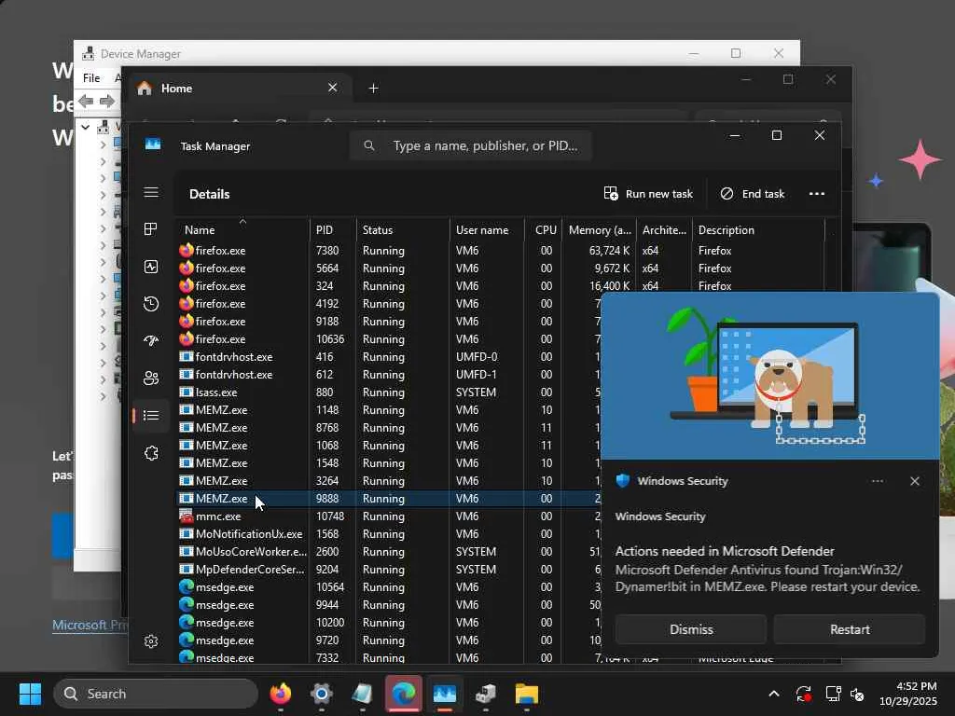Click Device Manager forward arrow
The width and height of the screenshot is (955, 716).
click(x=106, y=101)
